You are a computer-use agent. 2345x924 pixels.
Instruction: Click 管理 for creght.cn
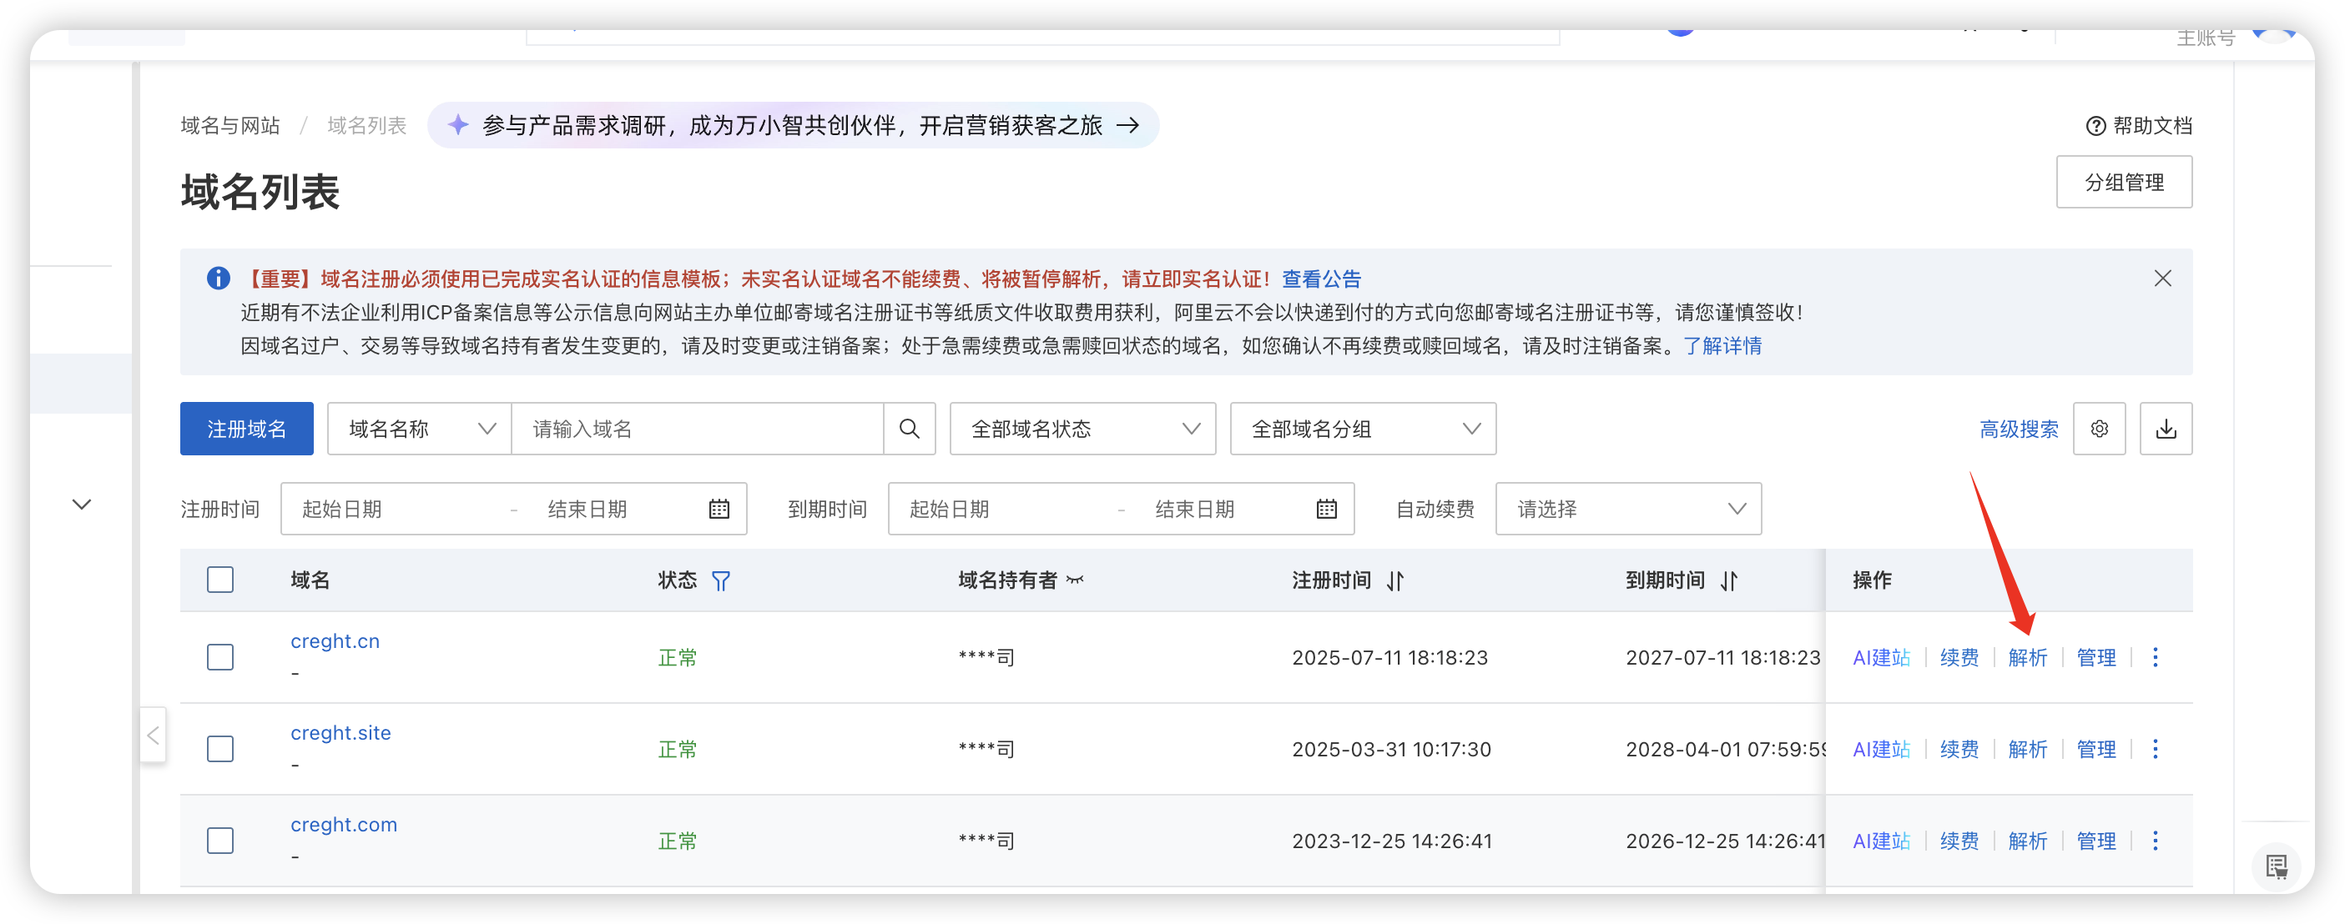click(2095, 656)
